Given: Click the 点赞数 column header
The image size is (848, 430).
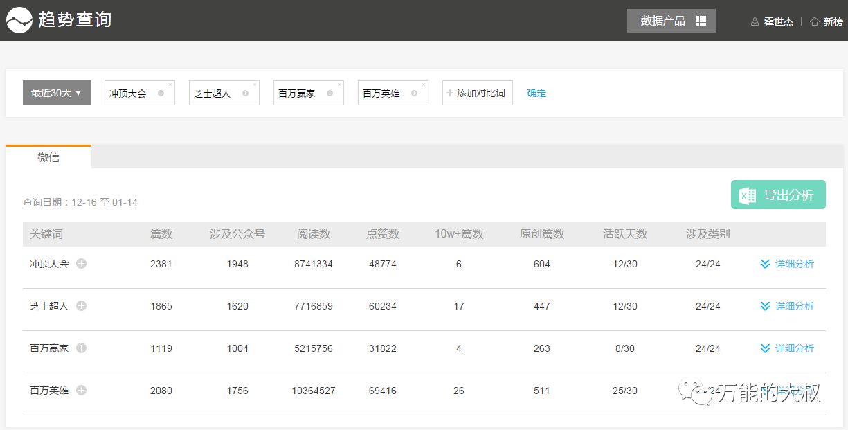Looking at the screenshot, I should 383,234.
